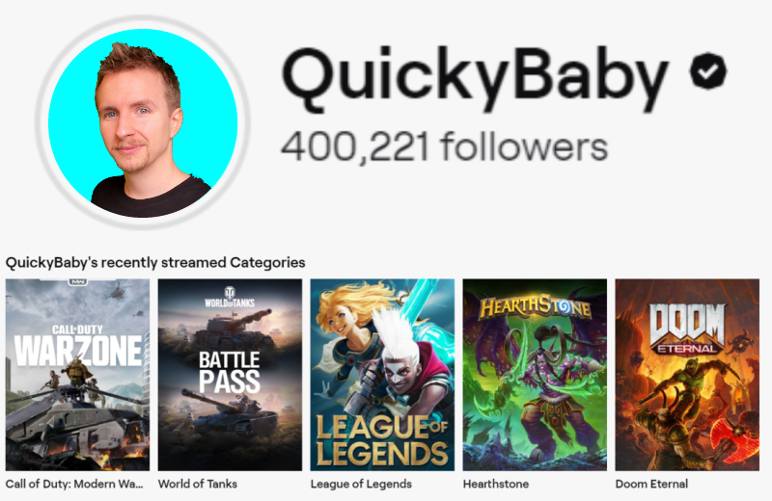Screen dimensions: 772x501
Task: Click the League of Legends caption link
Action: 361,485
